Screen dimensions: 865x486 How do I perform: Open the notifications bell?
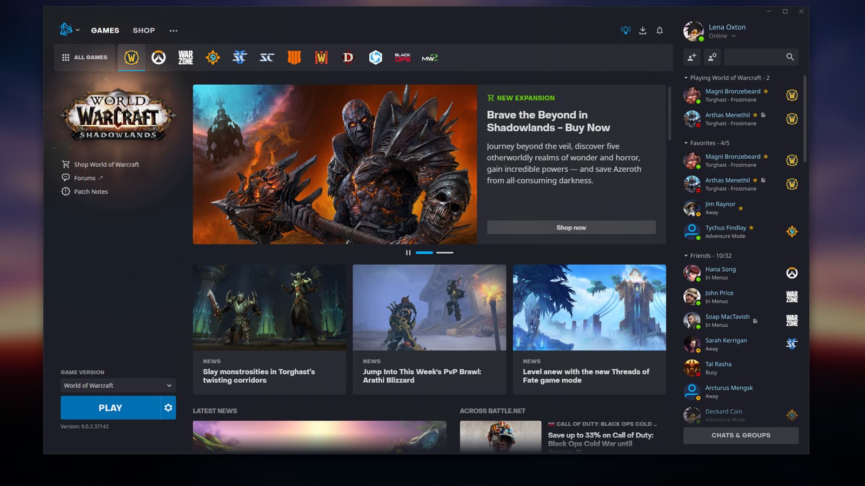pos(660,30)
